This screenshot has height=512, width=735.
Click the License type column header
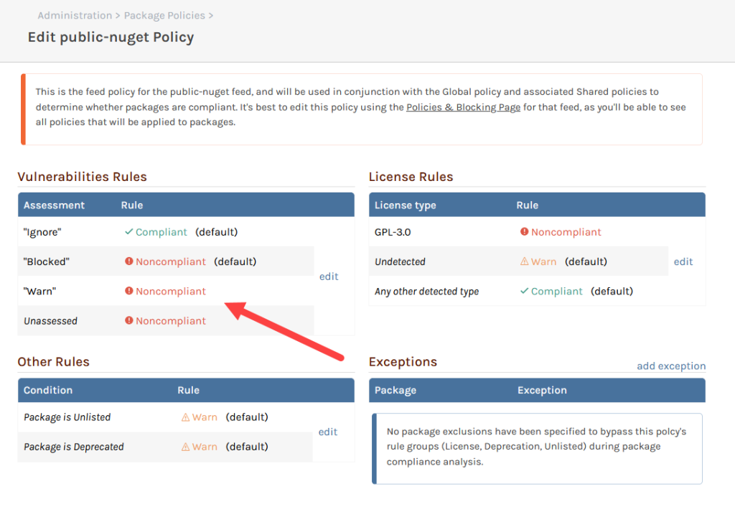405,205
